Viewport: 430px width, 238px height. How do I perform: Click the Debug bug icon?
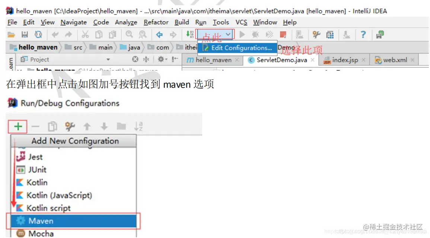[256, 35]
